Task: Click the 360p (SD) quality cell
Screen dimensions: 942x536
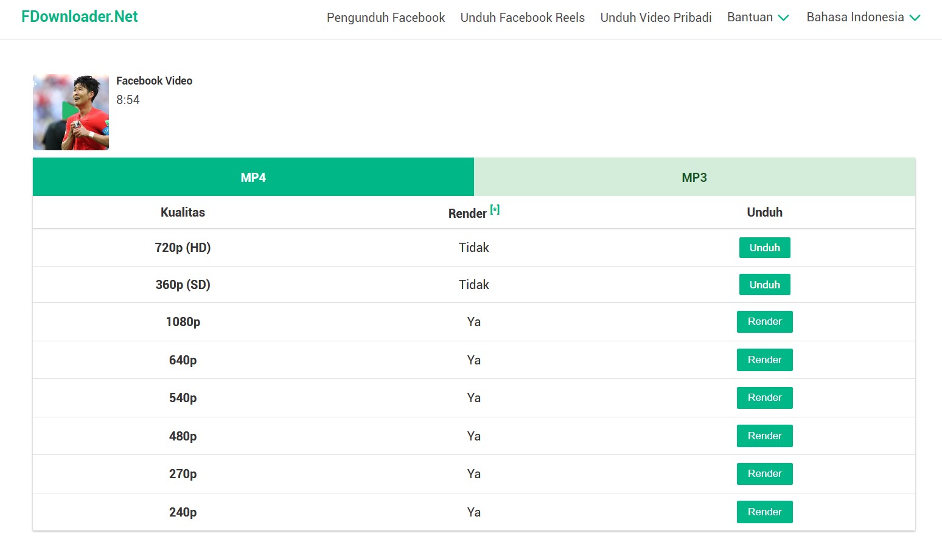Action: (183, 285)
